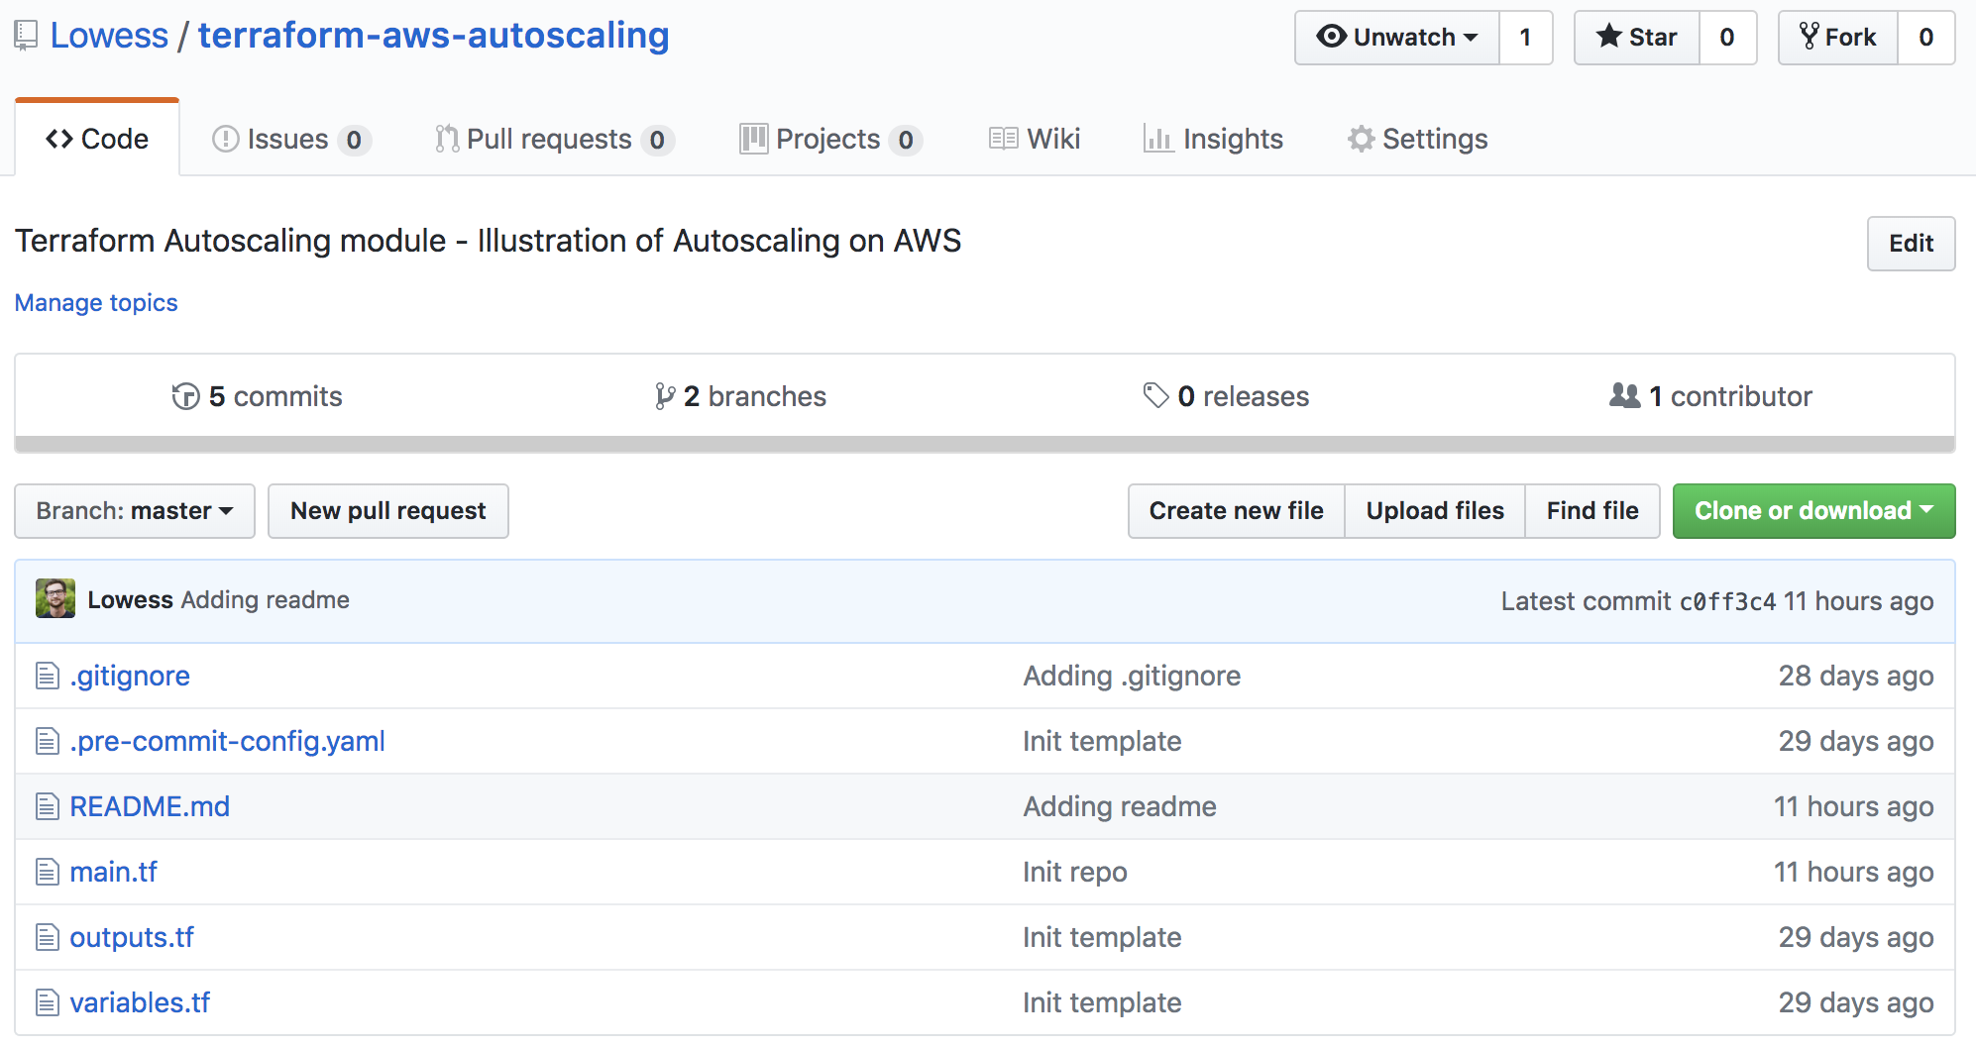Screen dimensions: 1976x1048
Task: Click the file icon next to .pre-commit-config.yaml
Action: 48,741
